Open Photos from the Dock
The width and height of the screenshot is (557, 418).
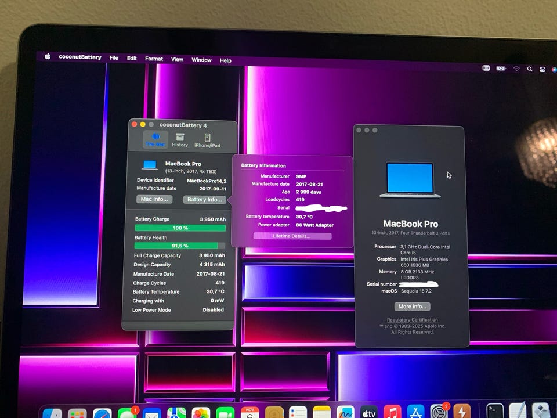(201, 413)
